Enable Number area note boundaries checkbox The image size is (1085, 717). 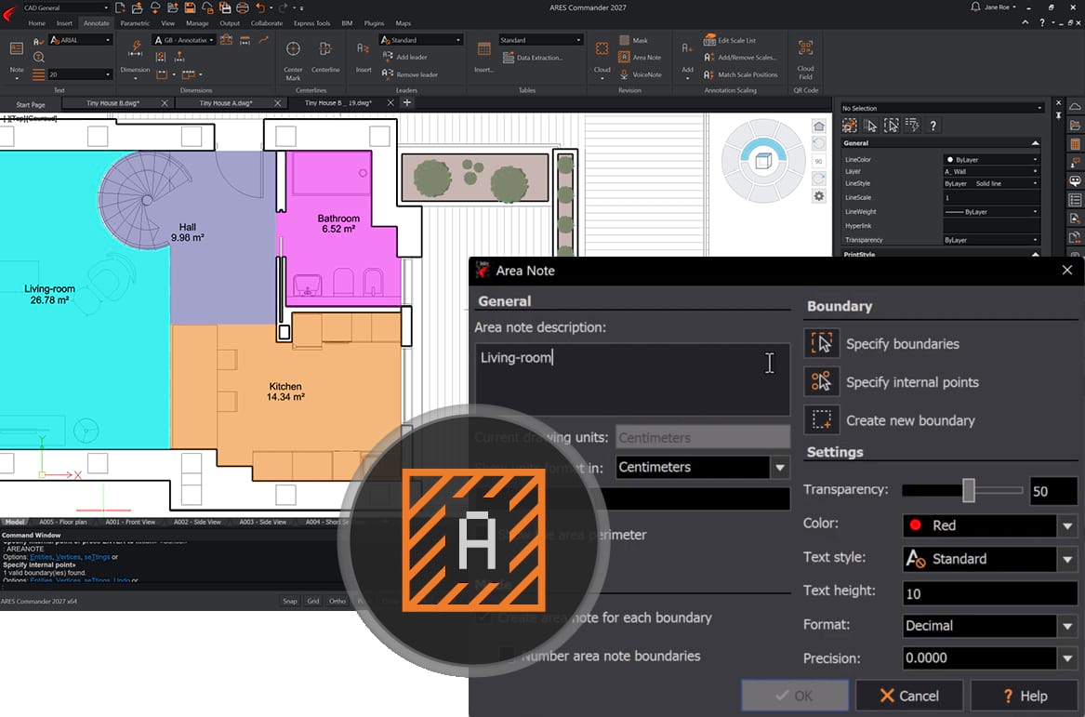click(507, 656)
